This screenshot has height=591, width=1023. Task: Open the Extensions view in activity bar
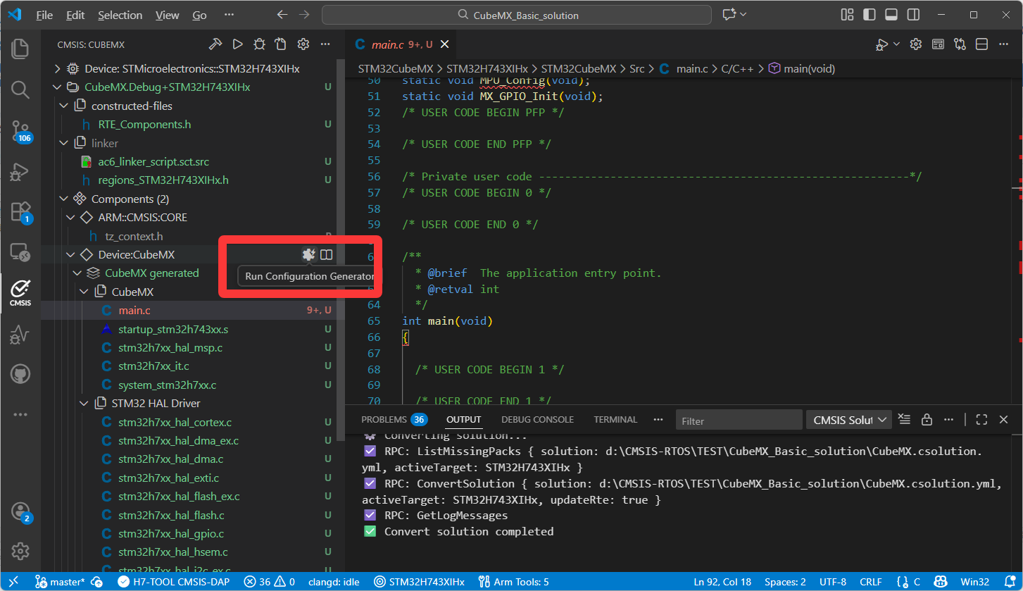(20, 211)
